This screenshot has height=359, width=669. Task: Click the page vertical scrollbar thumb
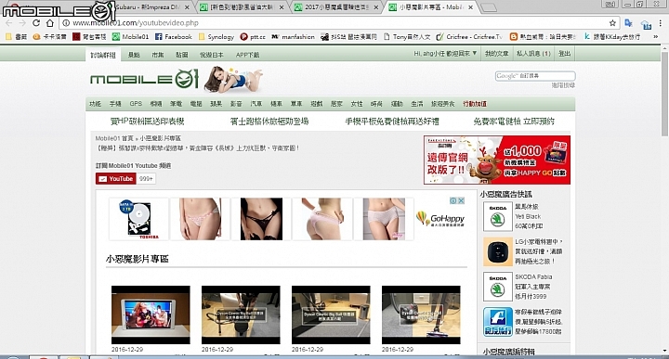point(664,94)
